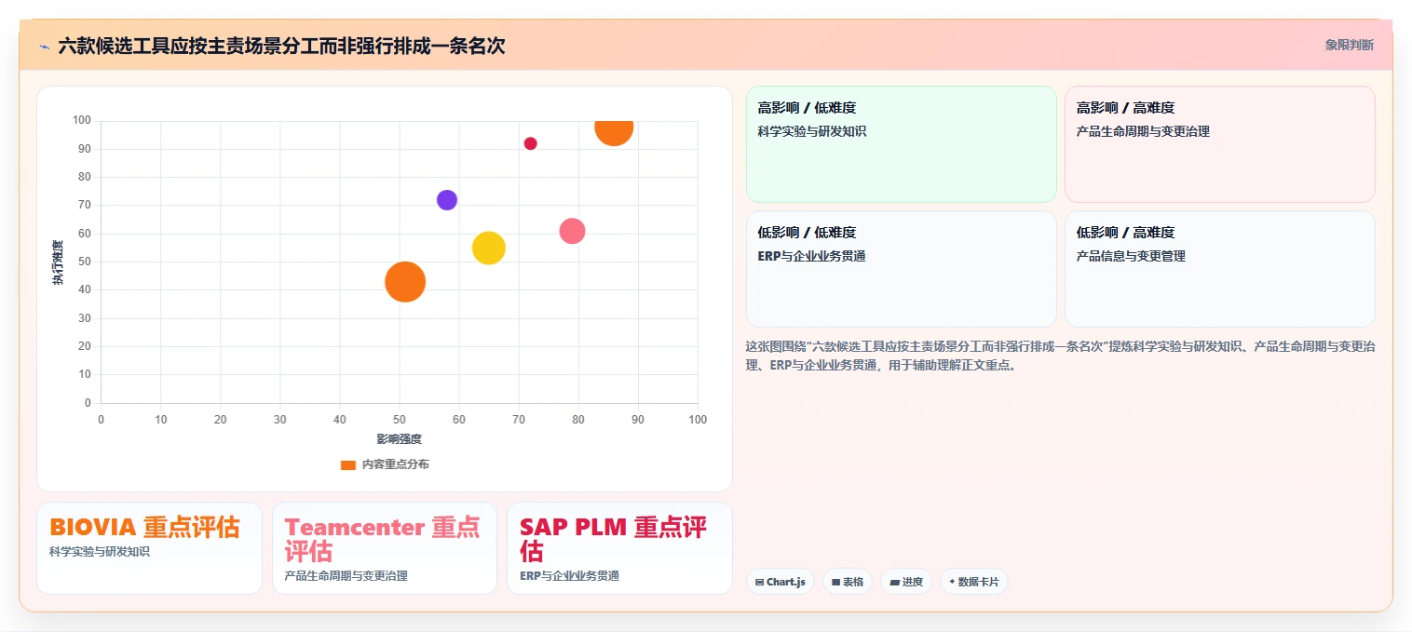
Task: Open the 低影响 / 高难度 quadrant card
Action: (x=1220, y=269)
